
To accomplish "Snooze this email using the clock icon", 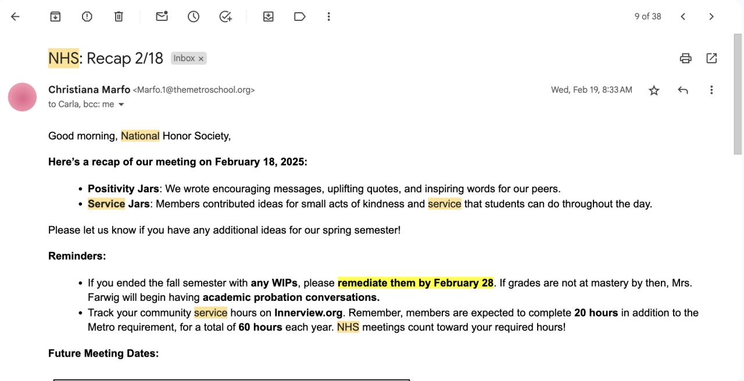I will (x=194, y=17).
